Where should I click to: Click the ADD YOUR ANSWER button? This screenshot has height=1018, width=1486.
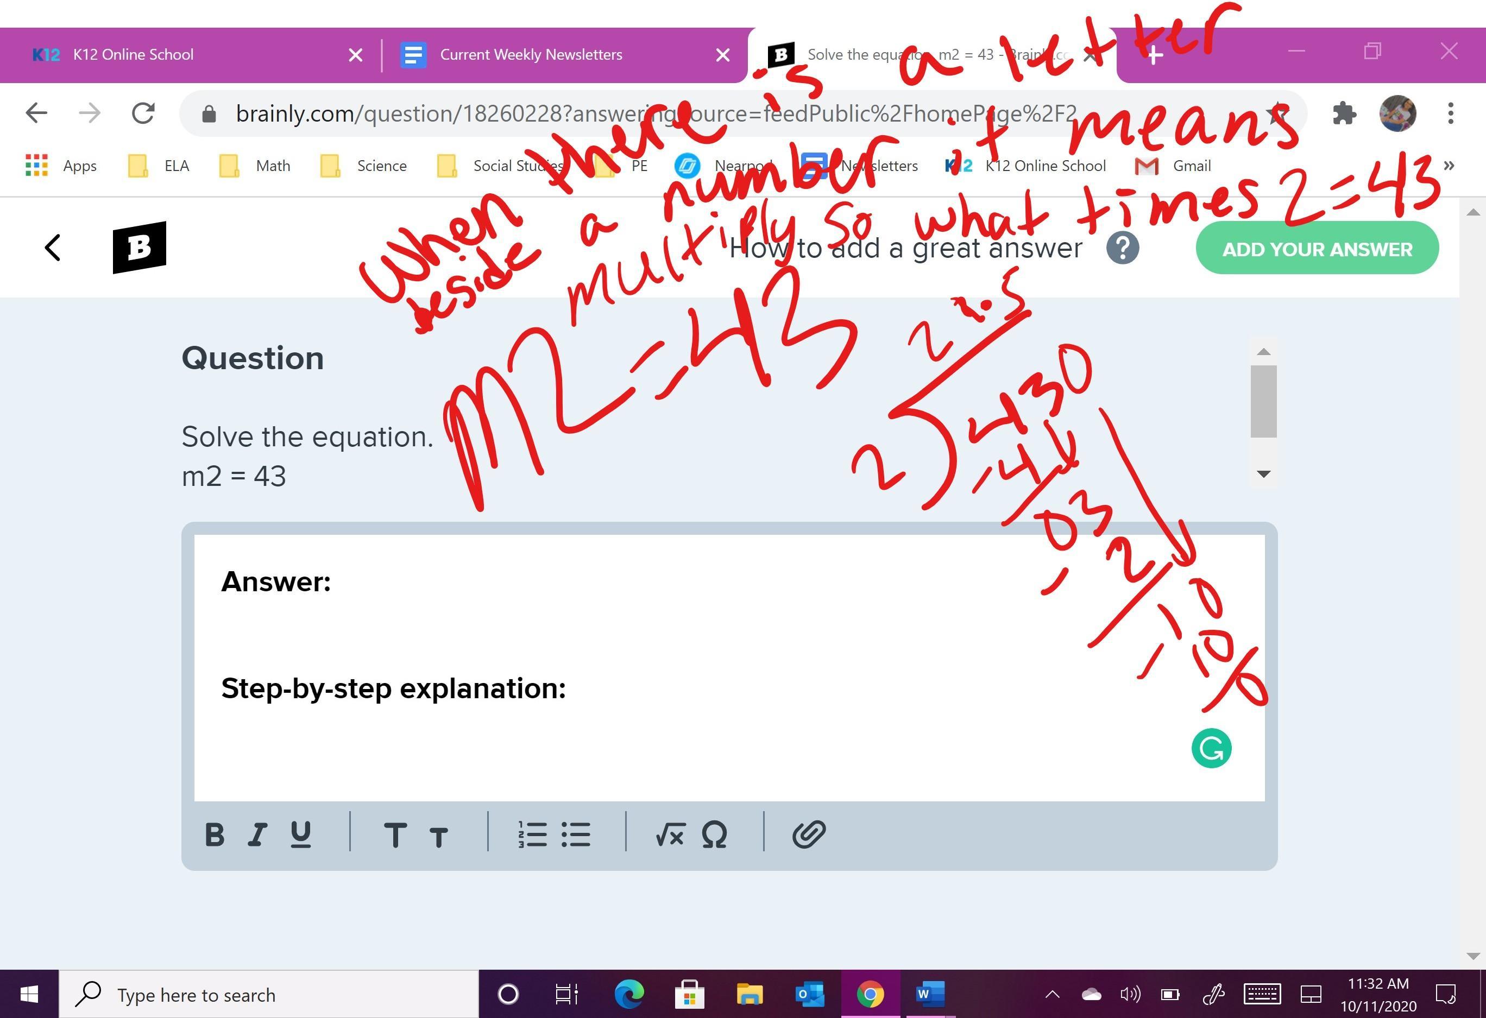click(x=1317, y=249)
